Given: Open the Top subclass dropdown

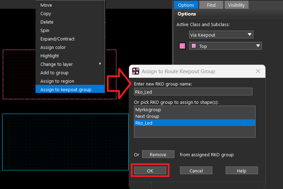Looking at the screenshot, I should point(225,46).
